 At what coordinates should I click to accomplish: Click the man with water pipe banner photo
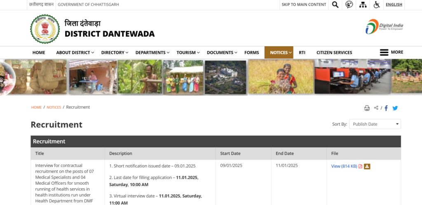point(140,77)
